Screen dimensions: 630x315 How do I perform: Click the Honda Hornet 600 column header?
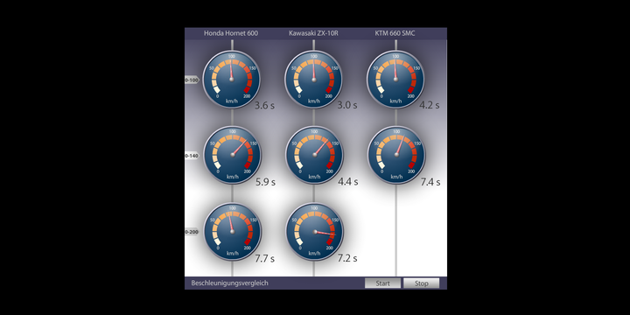pyautogui.click(x=231, y=33)
